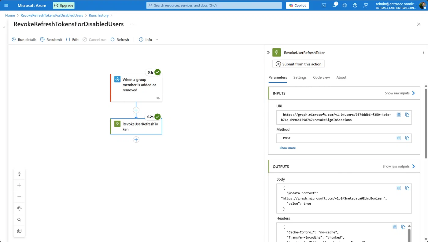Open the ellipsis menu beside the page title
Screen dimensions: 428x242
132,24
